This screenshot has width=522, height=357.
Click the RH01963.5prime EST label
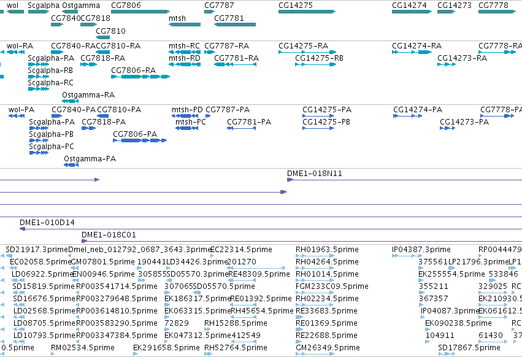coord(328,250)
